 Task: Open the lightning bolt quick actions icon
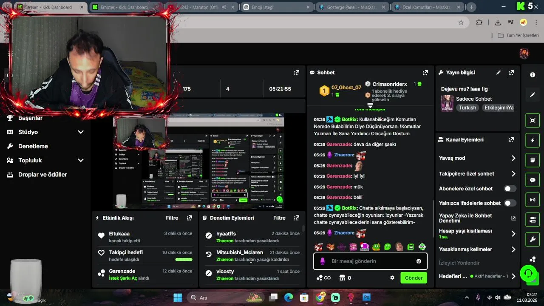(533, 140)
